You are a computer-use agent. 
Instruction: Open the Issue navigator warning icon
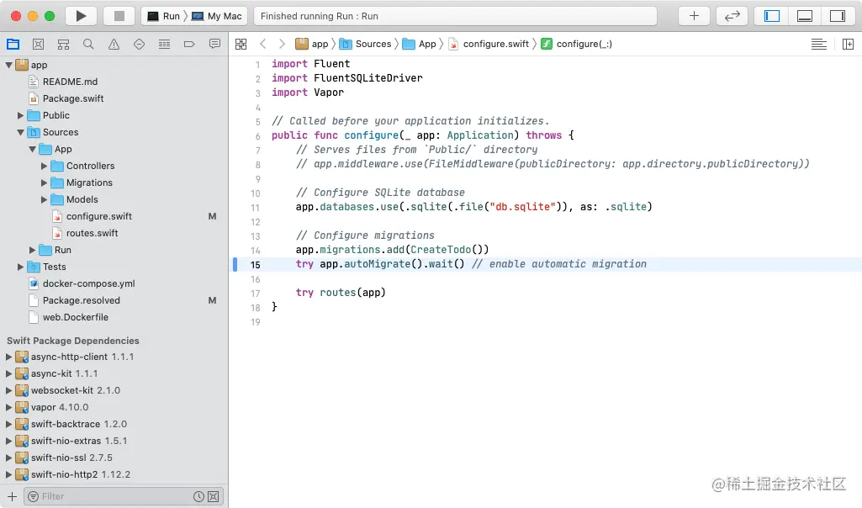(114, 44)
